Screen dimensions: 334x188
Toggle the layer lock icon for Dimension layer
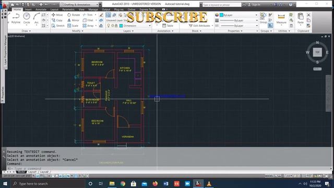[x=116, y=26]
